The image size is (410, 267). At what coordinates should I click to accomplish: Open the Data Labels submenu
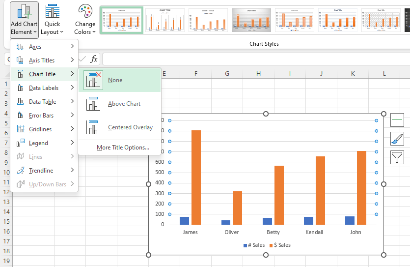(x=44, y=88)
